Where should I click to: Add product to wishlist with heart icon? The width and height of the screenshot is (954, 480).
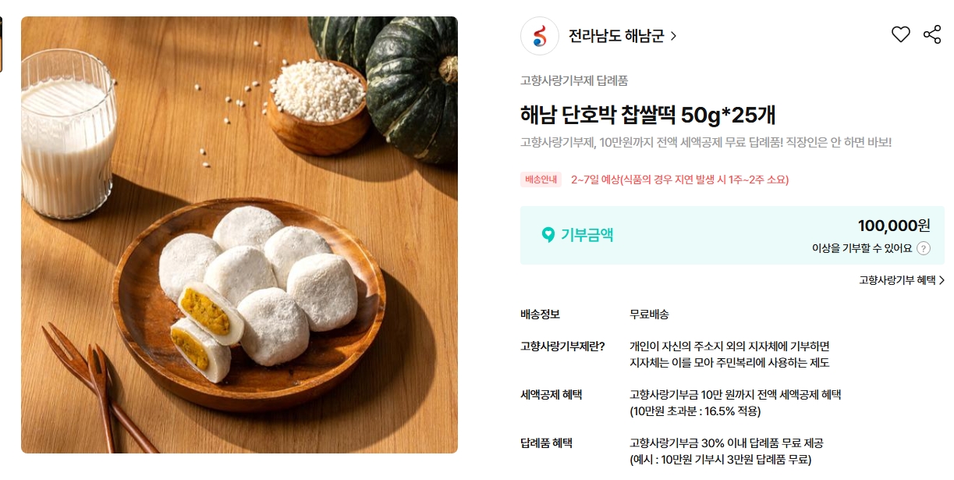901,35
